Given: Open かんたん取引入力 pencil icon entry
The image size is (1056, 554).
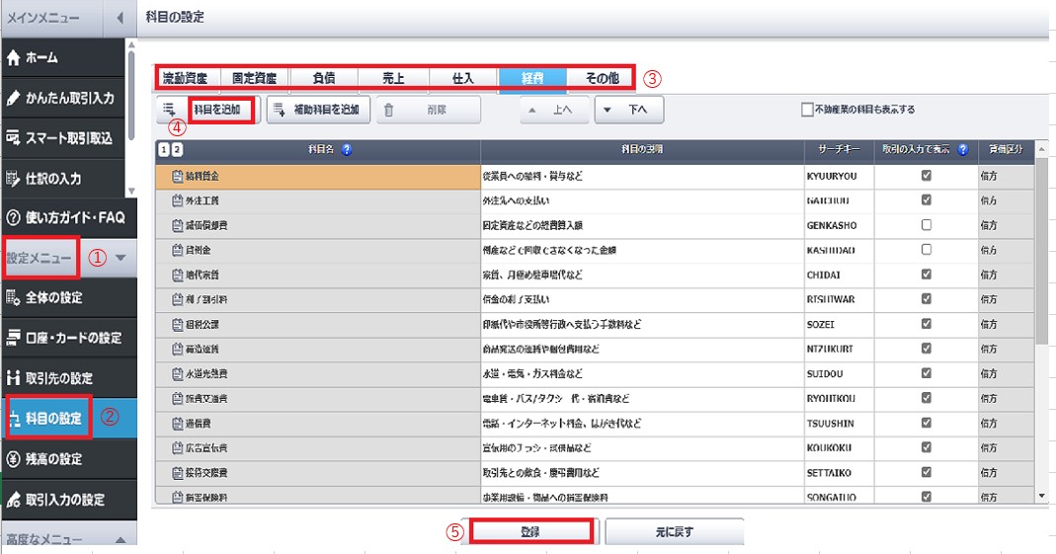Looking at the screenshot, I should (13, 99).
